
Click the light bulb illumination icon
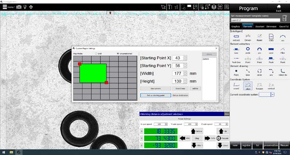coord(25,7)
